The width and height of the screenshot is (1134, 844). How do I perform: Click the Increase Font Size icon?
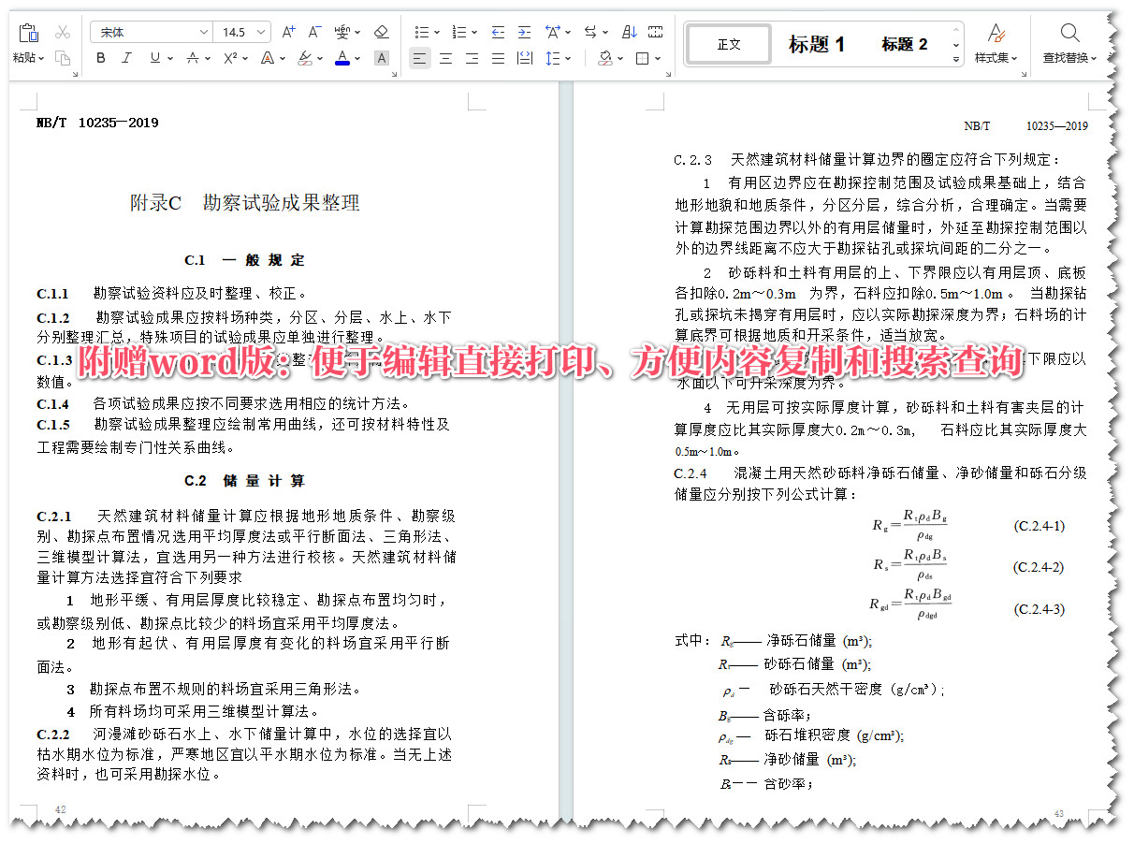coord(288,32)
